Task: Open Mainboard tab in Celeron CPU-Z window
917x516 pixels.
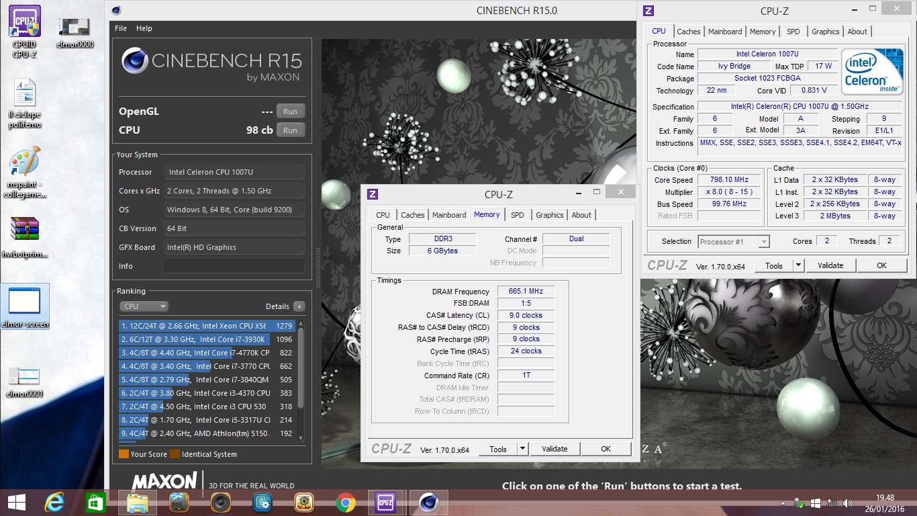Action: (725, 32)
